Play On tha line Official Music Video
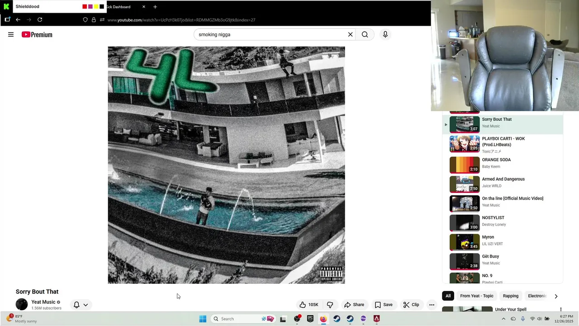Image resolution: width=579 pixels, height=326 pixels. coord(503,203)
